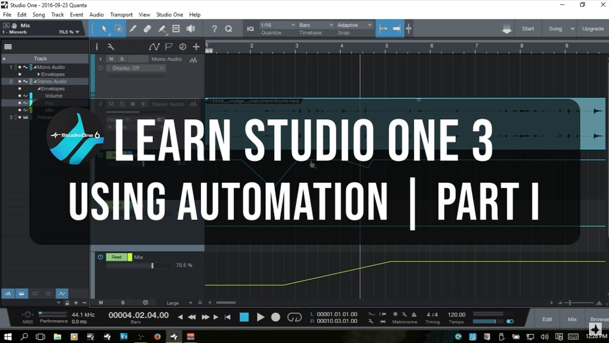This screenshot has width=609, height=343.
Task: Toggle visibility dot of Volume envelope
Action: click(20, 96)
